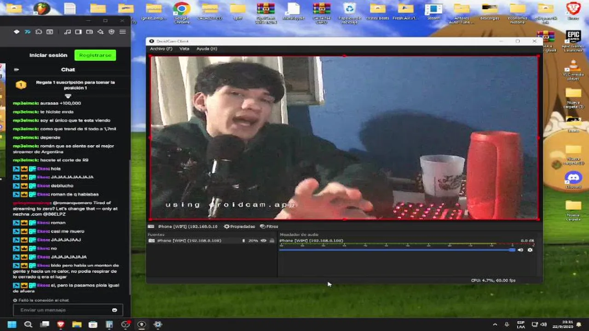
Task: Click the music note playlist icon
Action: click(68, 32)
